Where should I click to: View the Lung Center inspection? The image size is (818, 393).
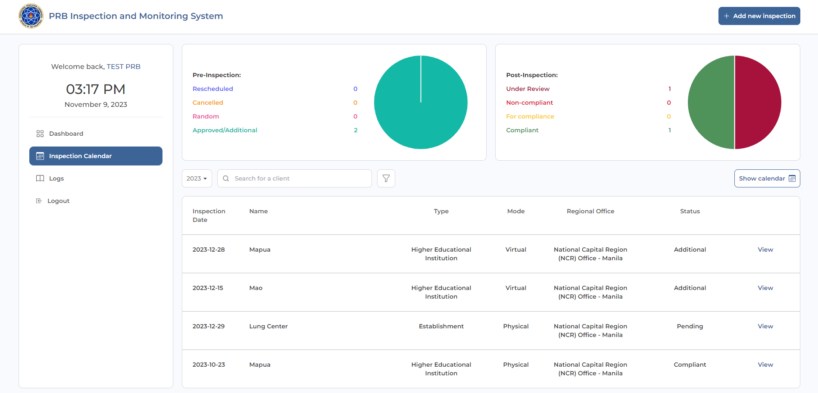click(765, 326)
